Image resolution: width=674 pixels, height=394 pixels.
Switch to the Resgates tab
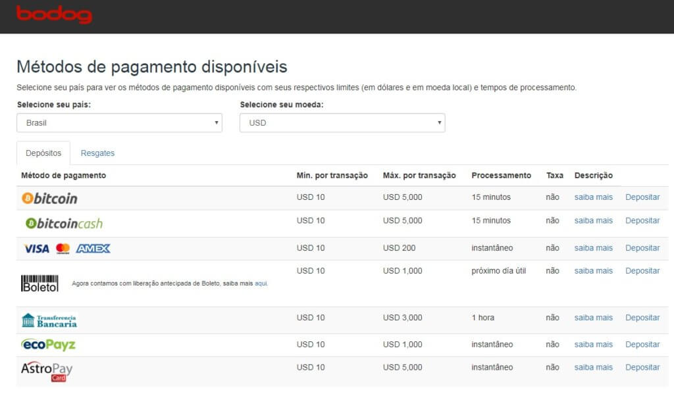pyautogui.click(x=97, y=153)
